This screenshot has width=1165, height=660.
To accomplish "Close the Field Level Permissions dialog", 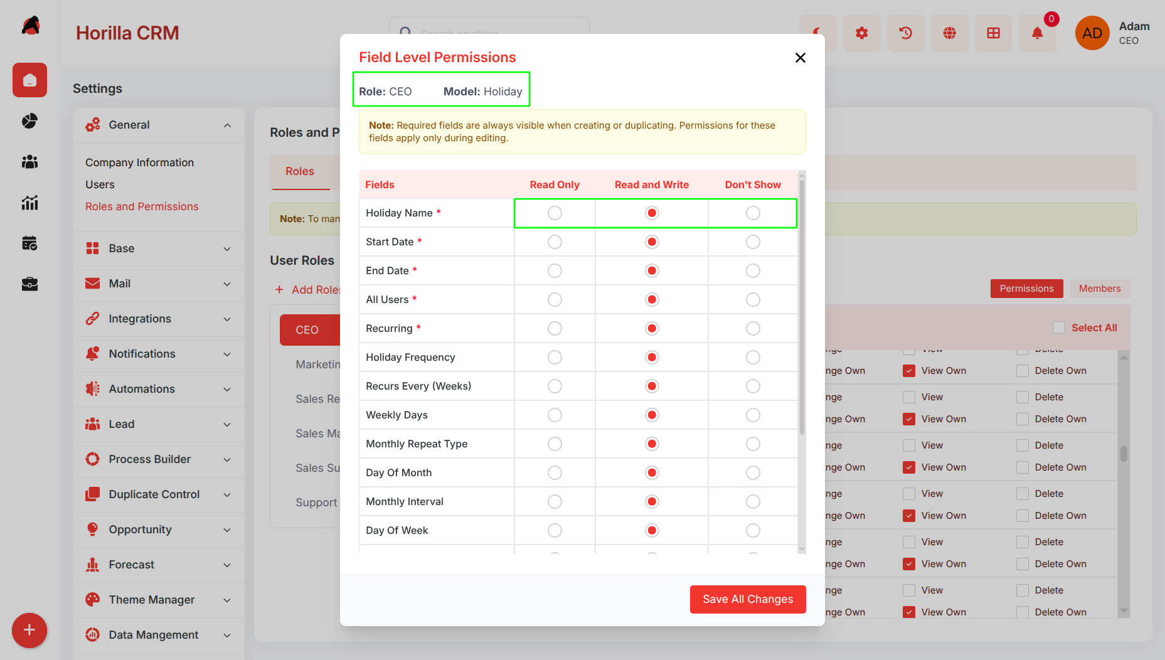I will pyautogui.click(x=801, y=58).
